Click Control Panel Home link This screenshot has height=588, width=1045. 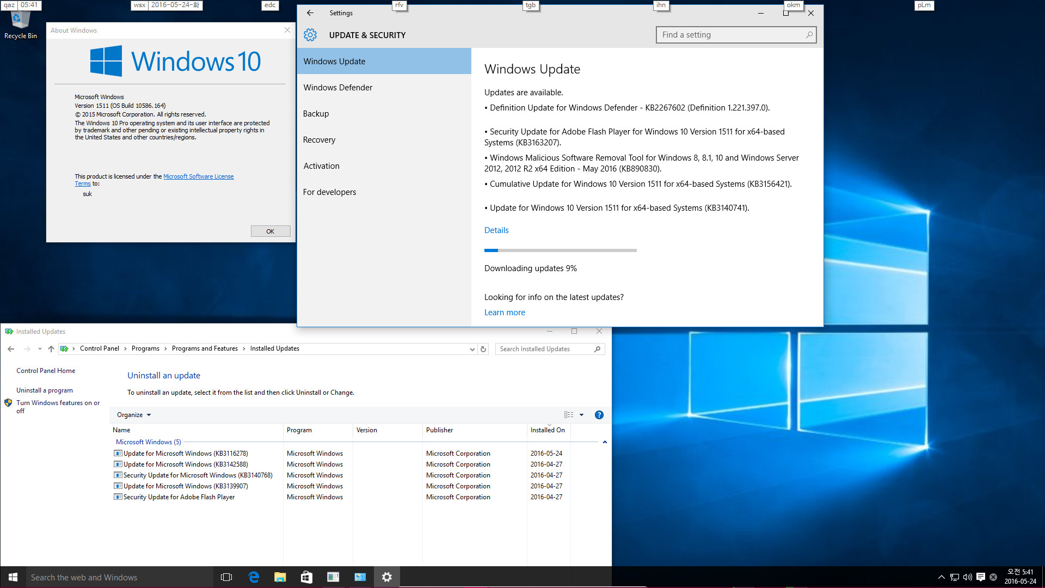point(46,370)
